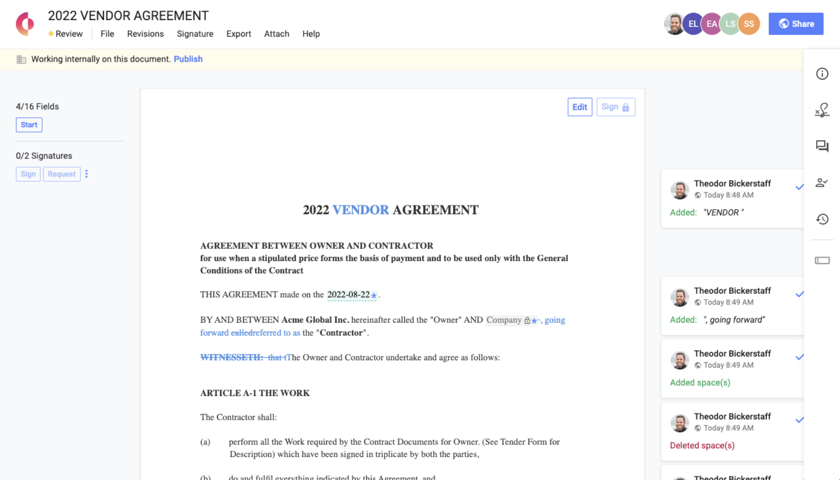The width and height of the screenshot is (840, 480).
Task: Open the signatures panel in right sidebar
Action: click(x=822, y=110)
